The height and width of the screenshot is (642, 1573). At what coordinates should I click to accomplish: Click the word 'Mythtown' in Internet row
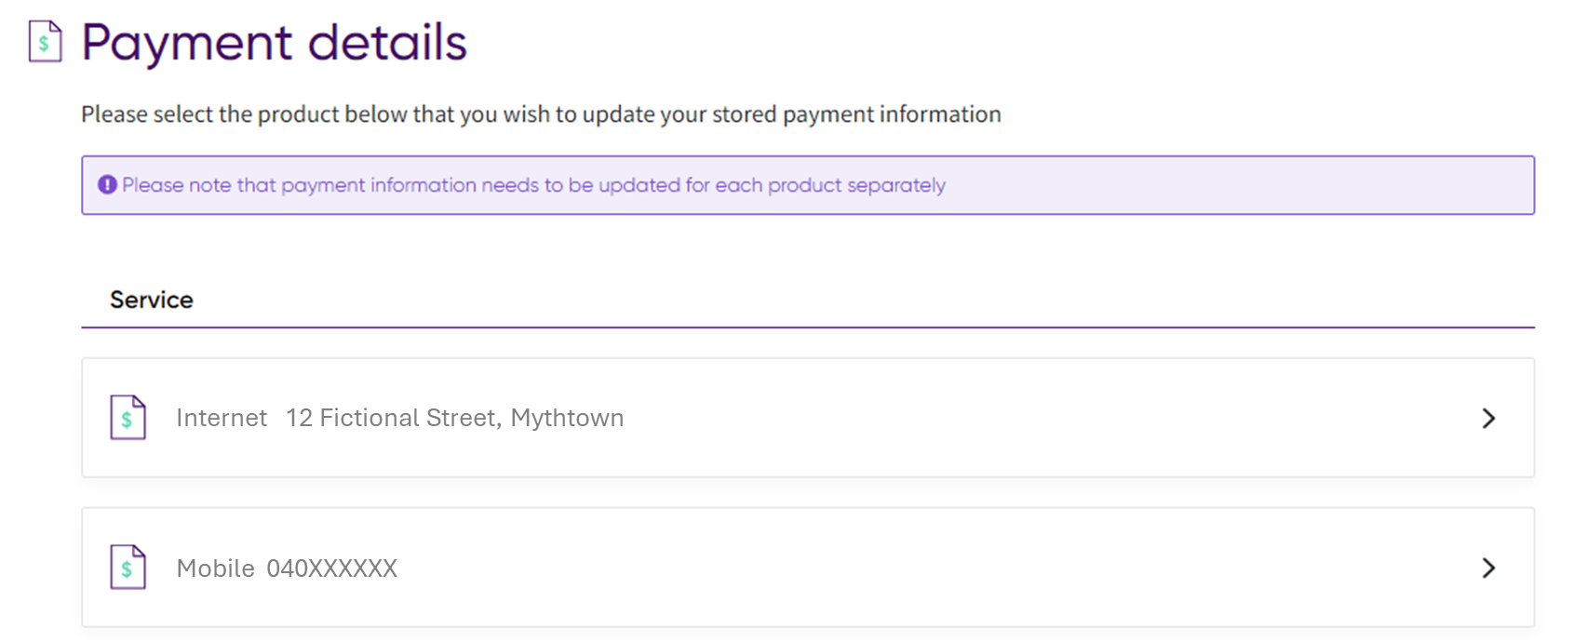(x=567, y=418)
